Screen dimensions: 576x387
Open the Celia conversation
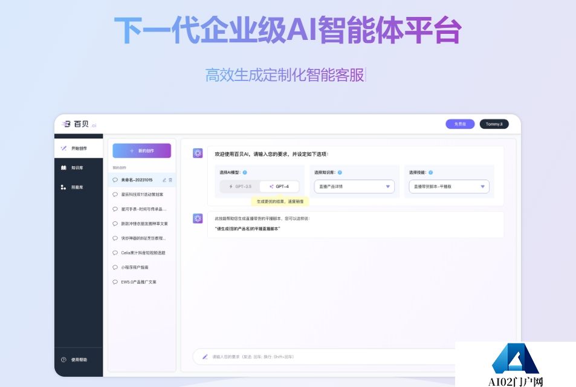pyautogui.click(x=142, y=253)
